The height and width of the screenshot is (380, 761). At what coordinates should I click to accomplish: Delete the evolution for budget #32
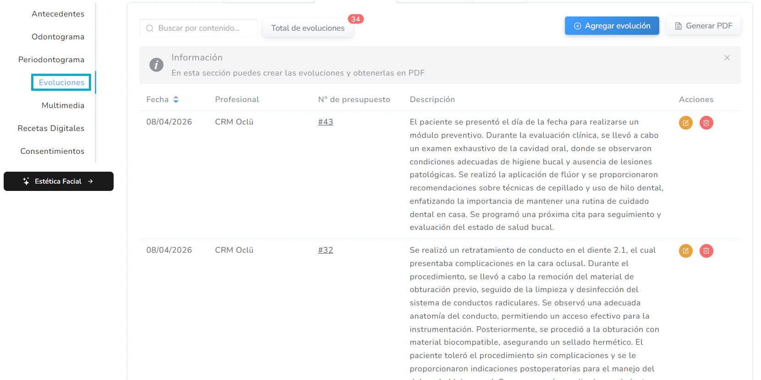point(706,251)
